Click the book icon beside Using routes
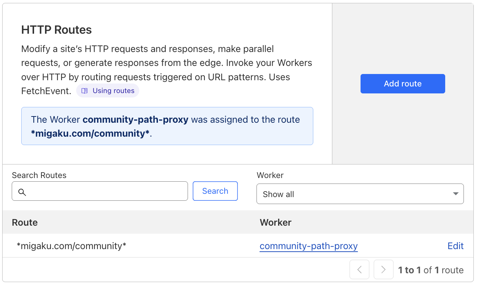The image size is (480, 285). [85, 91]
